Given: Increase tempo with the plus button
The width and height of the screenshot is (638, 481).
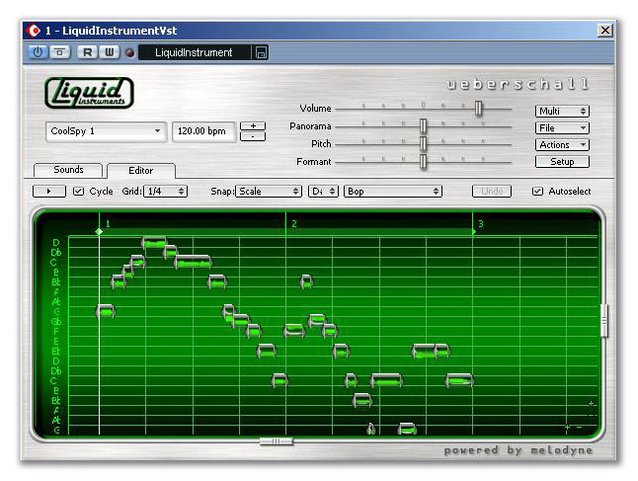Looking at the screenshot, I should (253, 126).
